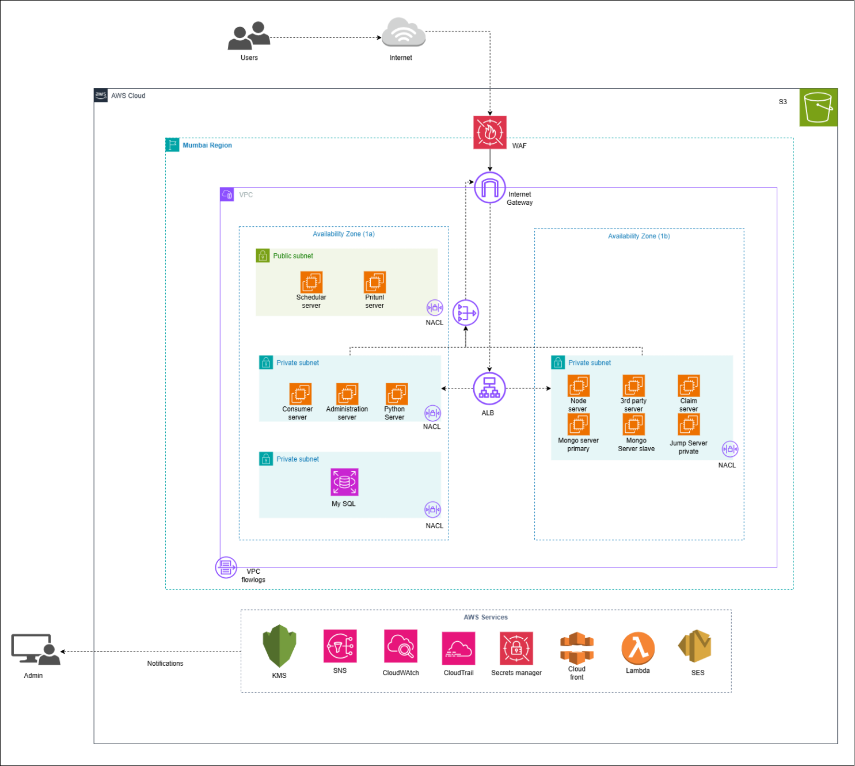The width and height of the screenshot is (855, 766).
Task: Select the Availability Zone (1b) label
Action: [639, 237]
